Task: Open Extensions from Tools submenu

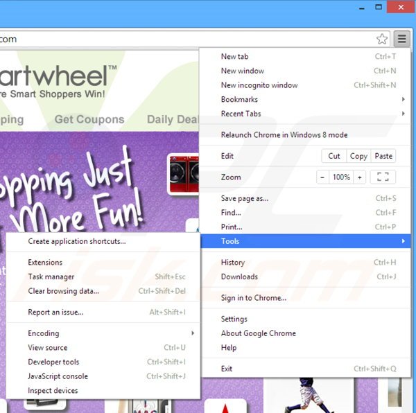Action: 103,263
